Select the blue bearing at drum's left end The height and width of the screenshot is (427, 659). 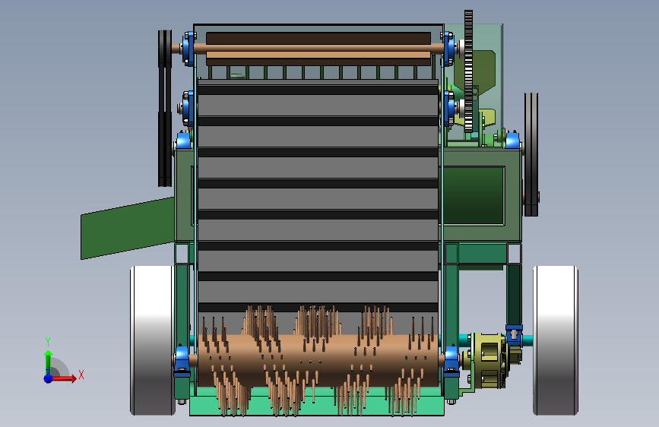point(182,361)
